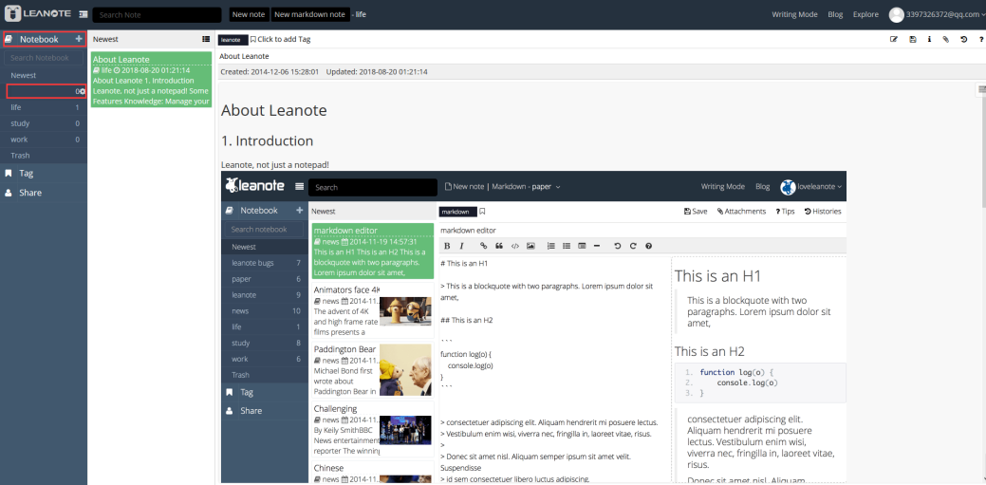Switch to Writing Mode
Screen dimensions: 986x485
point(795,14)
